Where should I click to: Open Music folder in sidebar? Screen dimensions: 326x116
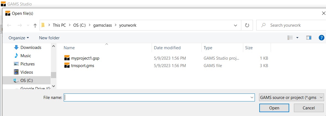26,56
